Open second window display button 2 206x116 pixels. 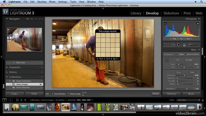(11, 100)
